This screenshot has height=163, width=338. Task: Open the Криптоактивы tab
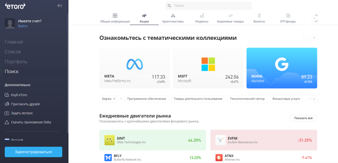click(x=173, y=18)
